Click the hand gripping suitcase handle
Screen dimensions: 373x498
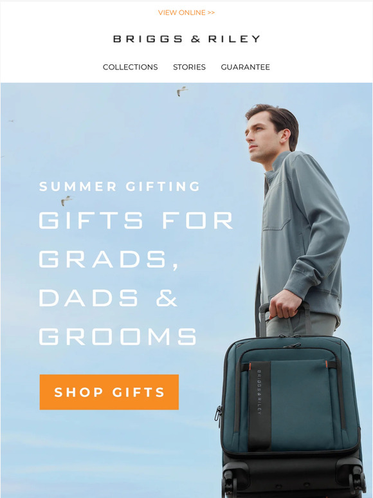point(287,304)
